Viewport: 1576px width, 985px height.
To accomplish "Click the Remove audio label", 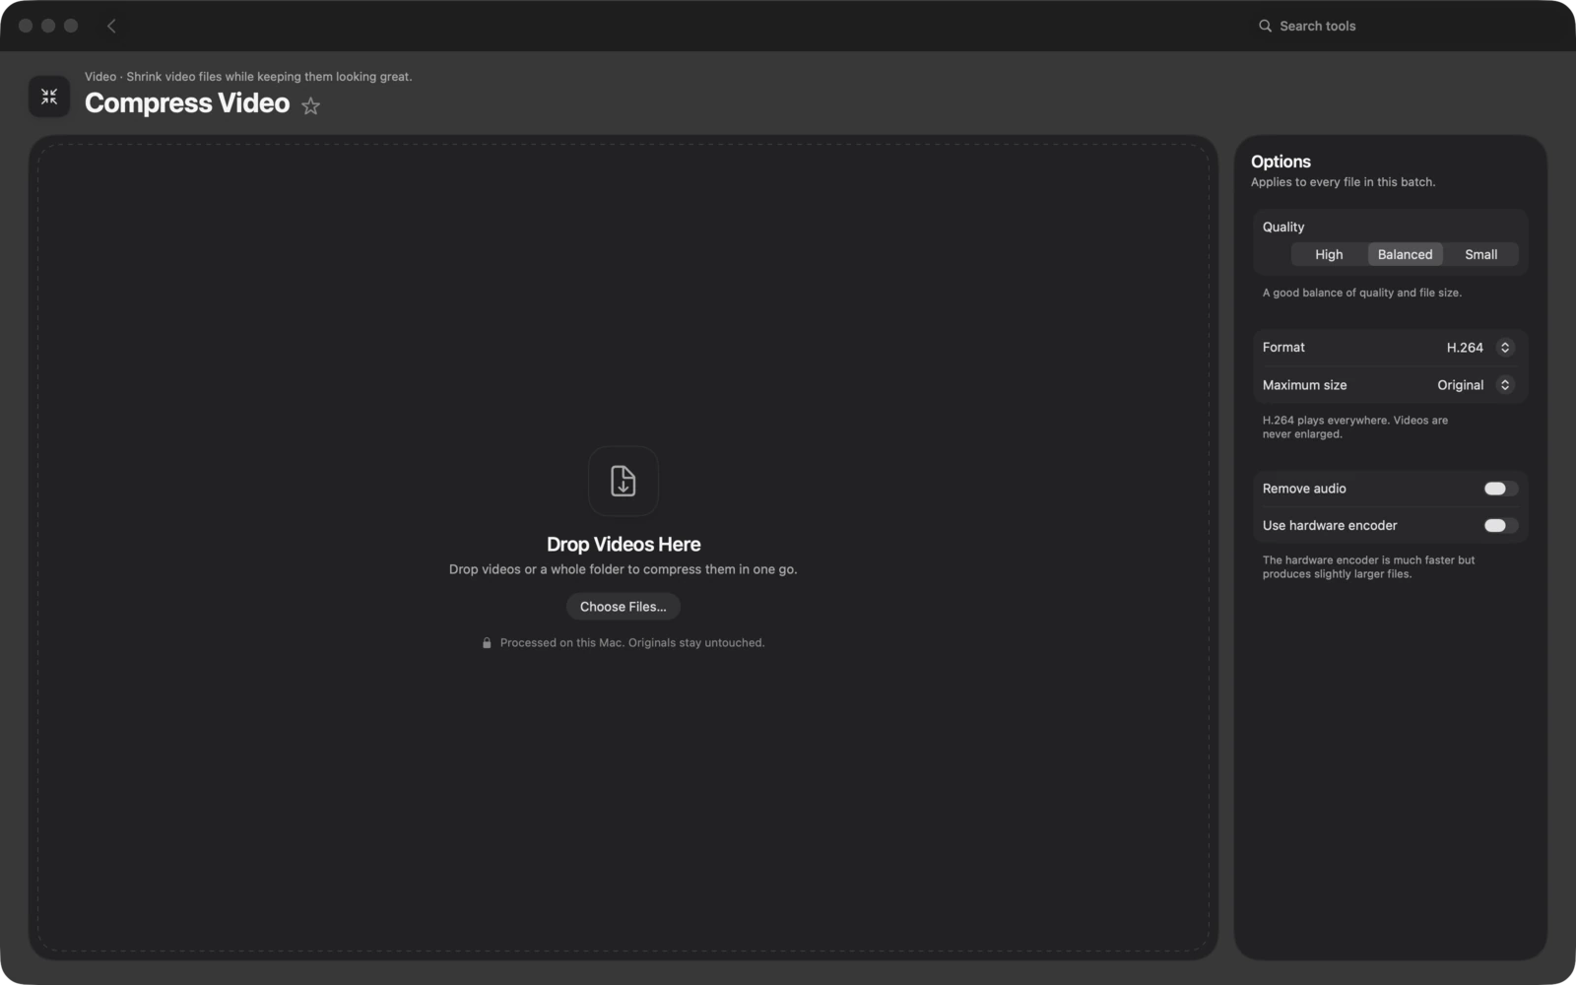I will click(1304, 489).
